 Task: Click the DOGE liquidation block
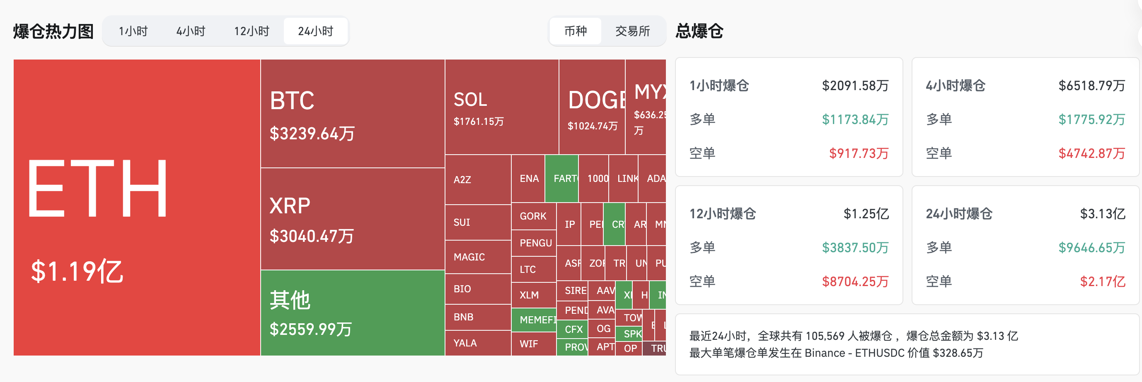[592, 107]
